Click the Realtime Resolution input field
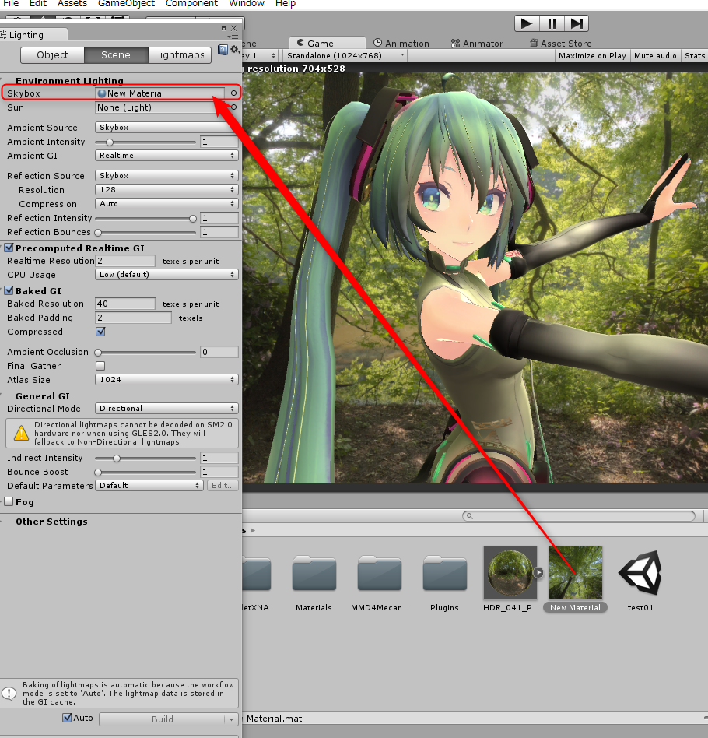The height and width of the screenshot is (738, 708). pos(125,261)
